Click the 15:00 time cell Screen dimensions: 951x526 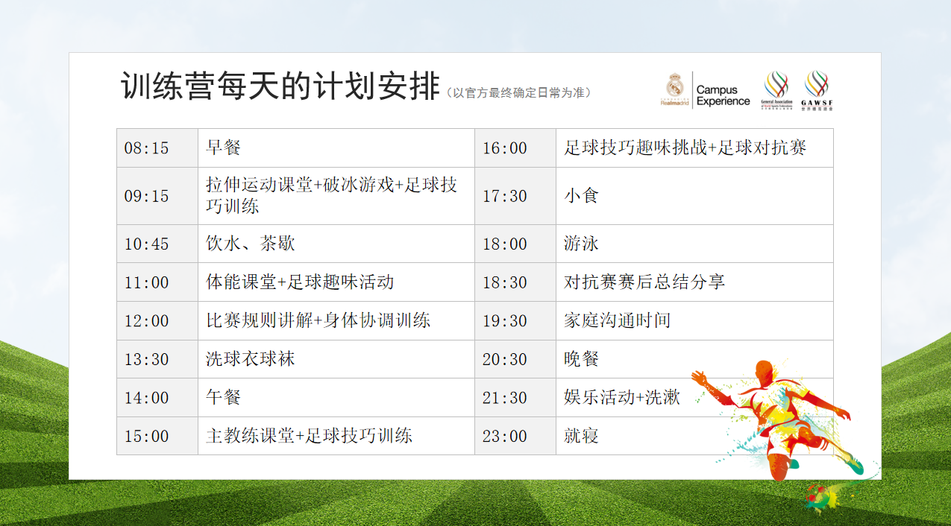157,436
